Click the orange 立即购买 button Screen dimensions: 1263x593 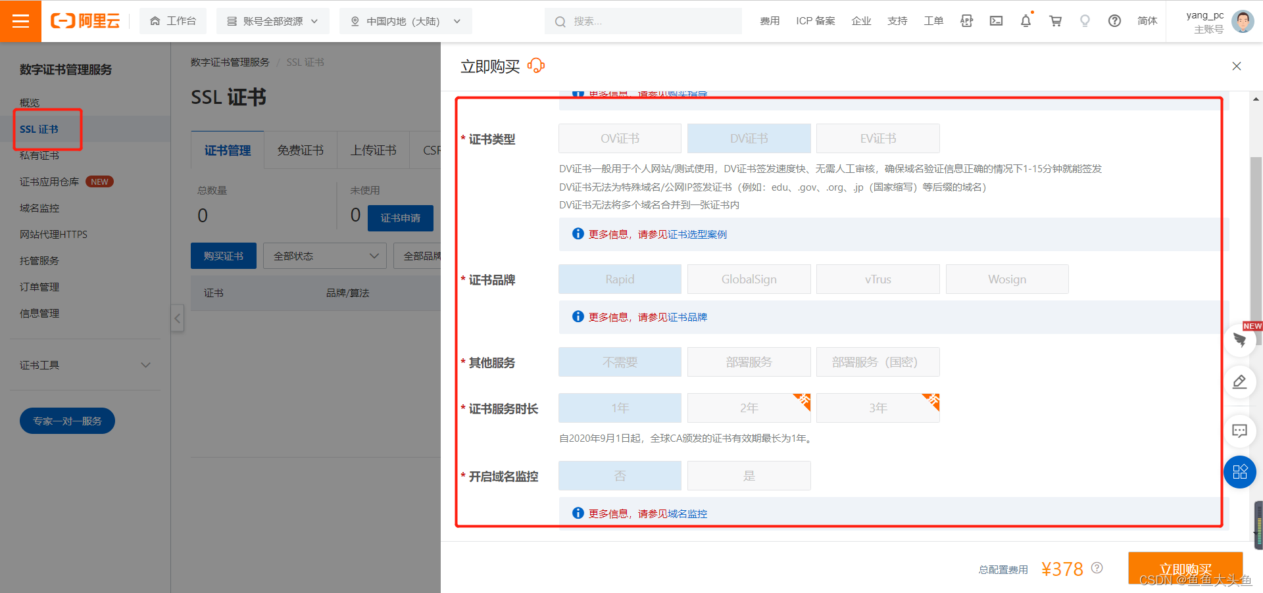click(1185, 568)
